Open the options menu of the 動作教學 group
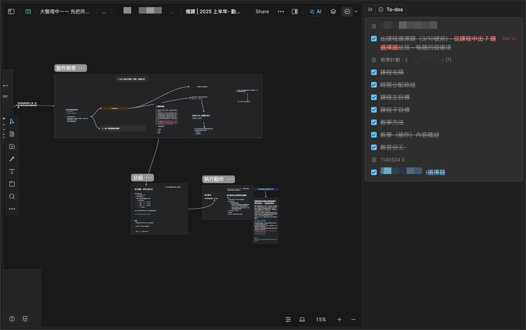Screen dimensions: 526x330 pyautogui.click(x=82, y=68)
